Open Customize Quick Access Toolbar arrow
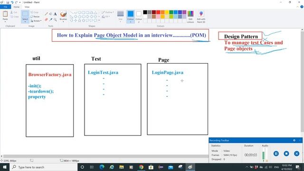 pos(20,2)
